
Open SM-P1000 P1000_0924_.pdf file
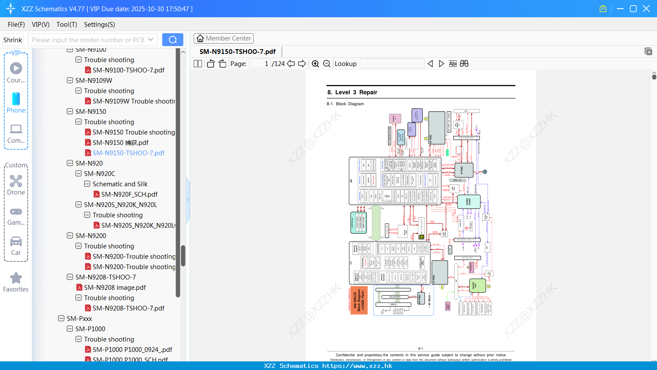tap(132, 349)
